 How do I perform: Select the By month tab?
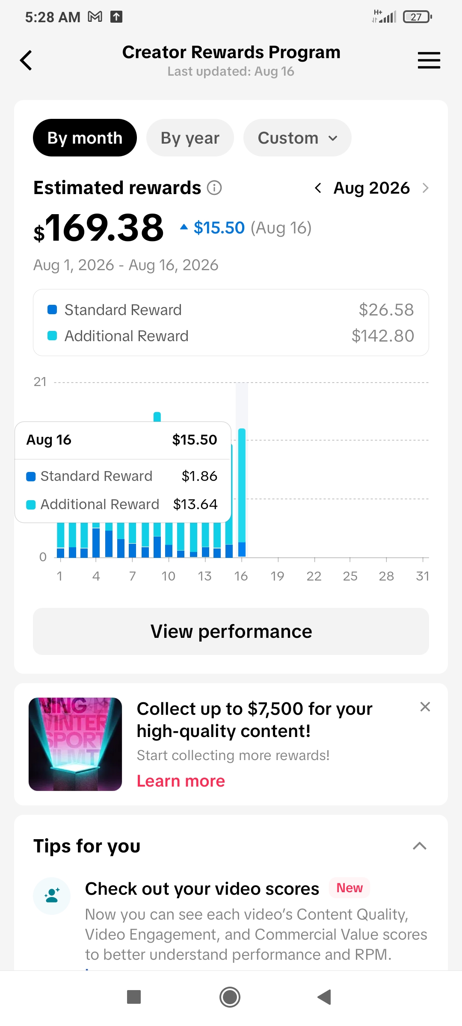click(85, 138)
